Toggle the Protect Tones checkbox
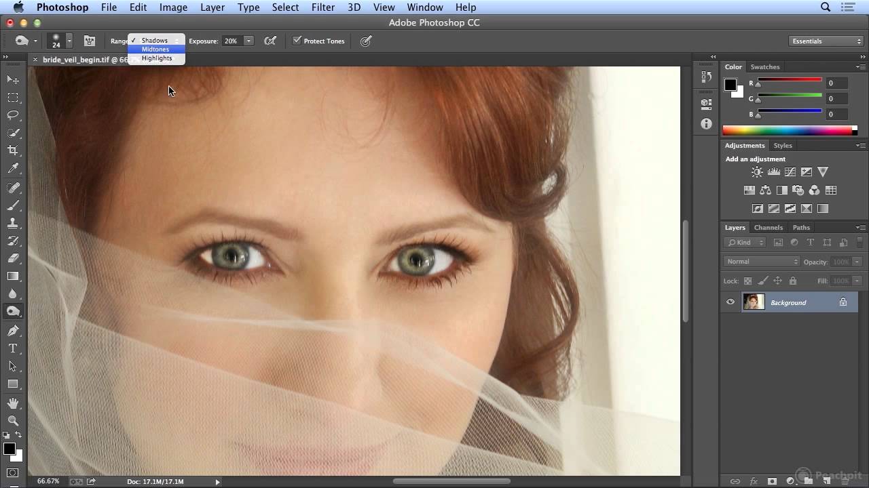Viewport: 869px width, 488px height. coord(297,41)
